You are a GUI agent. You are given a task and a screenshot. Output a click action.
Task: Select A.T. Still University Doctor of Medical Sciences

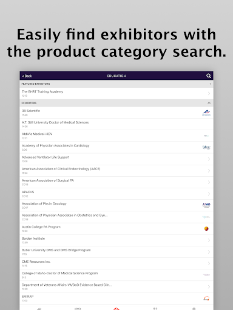pyautogui.click(x=116, y=124)
